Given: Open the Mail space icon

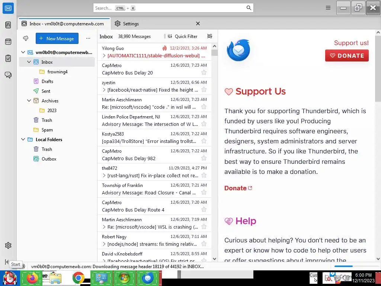Looking at the screenshot, I should tap(8, 8).
